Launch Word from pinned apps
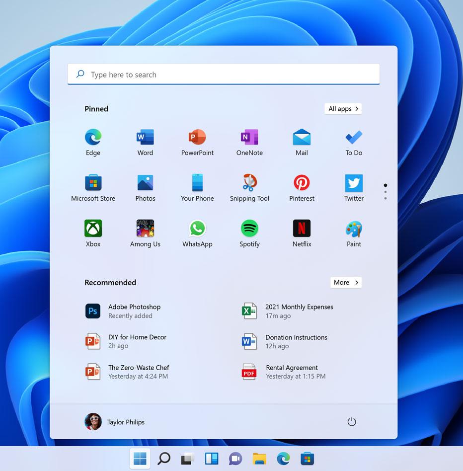The height and width of the screenshot is (471, 463). coord(146,143)
